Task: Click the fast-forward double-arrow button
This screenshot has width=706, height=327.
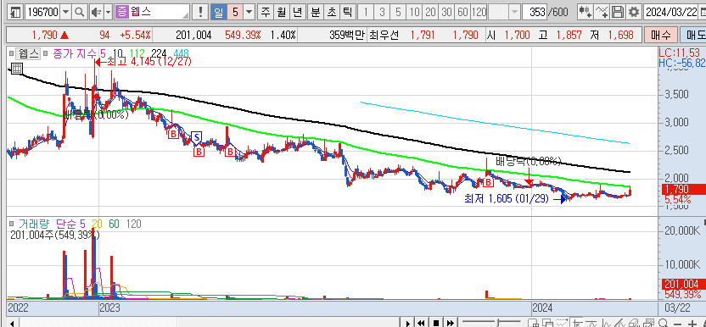Action: point(450,323)
